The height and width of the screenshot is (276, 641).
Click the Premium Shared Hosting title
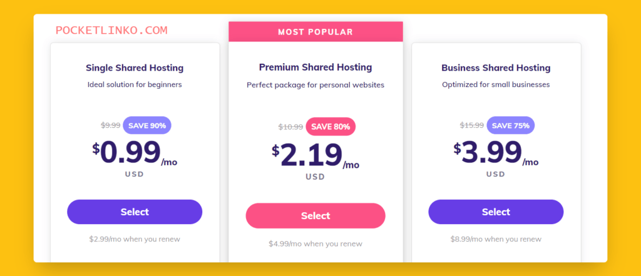tap(315, 67)
